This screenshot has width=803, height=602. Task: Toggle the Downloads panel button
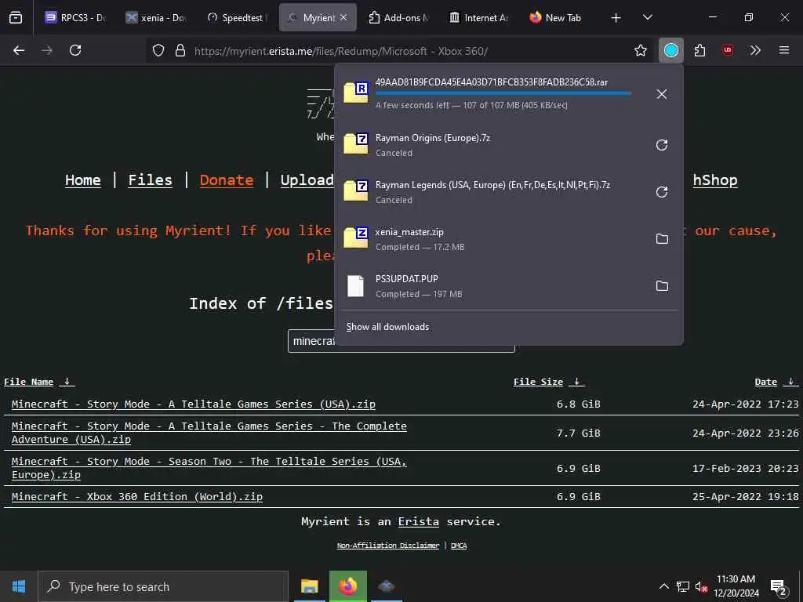(671, 50)
